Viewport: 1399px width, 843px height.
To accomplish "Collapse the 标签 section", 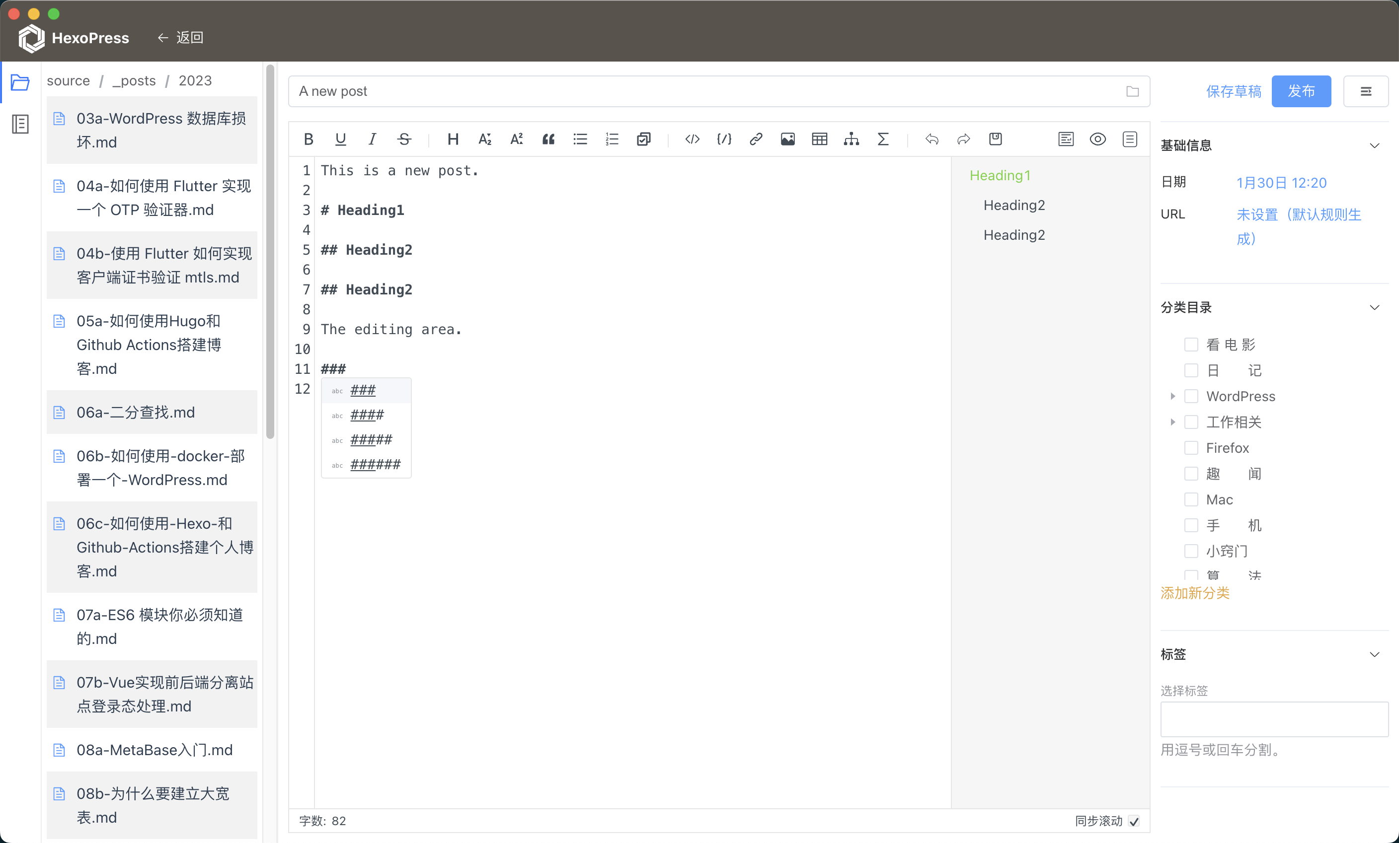I will point(1374,655).
